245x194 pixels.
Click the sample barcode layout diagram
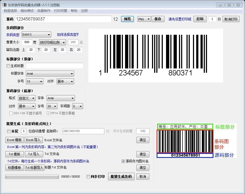196,141
